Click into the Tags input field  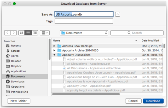tap(84, 21)
